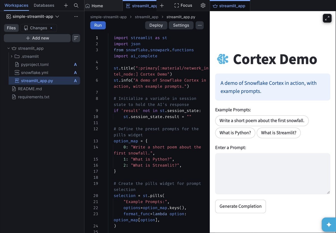Click Generate Completion button

[x=240, y=206]
